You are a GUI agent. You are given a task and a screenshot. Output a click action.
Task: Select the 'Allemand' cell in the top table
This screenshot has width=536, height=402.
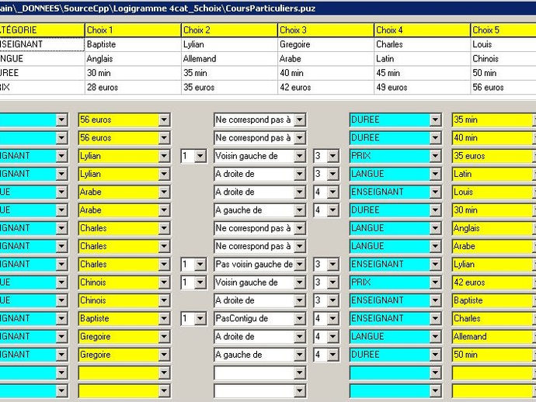229,59
